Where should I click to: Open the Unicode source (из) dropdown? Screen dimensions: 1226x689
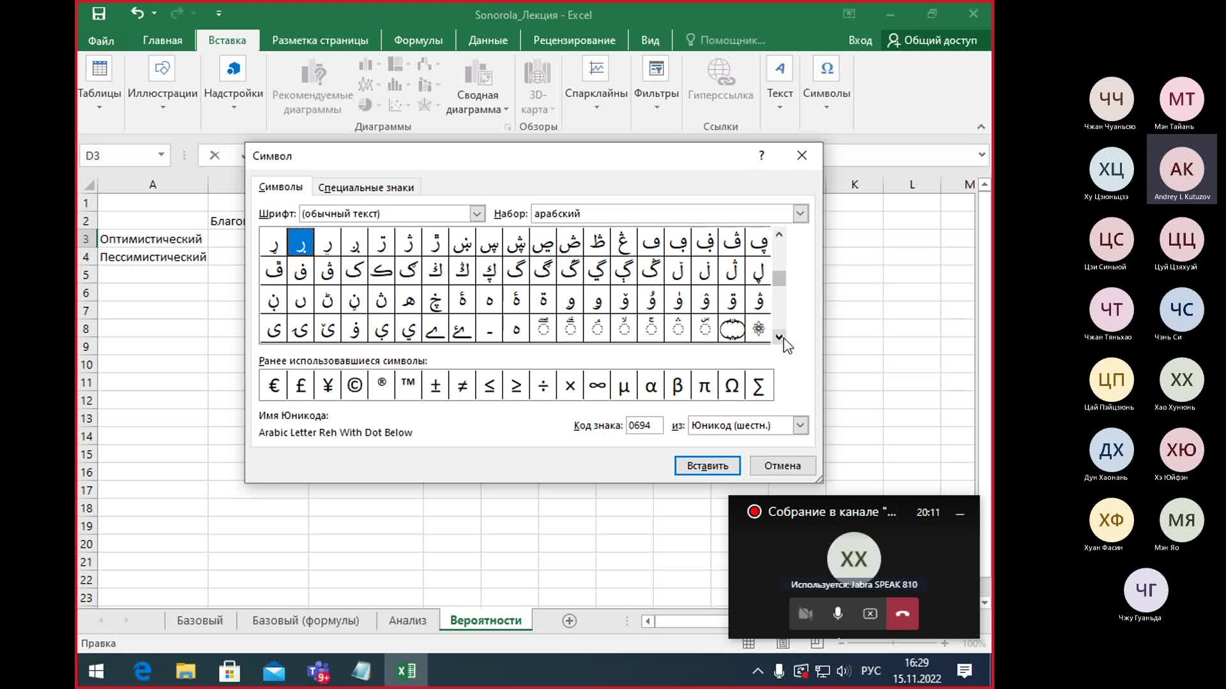coord(800,426)
